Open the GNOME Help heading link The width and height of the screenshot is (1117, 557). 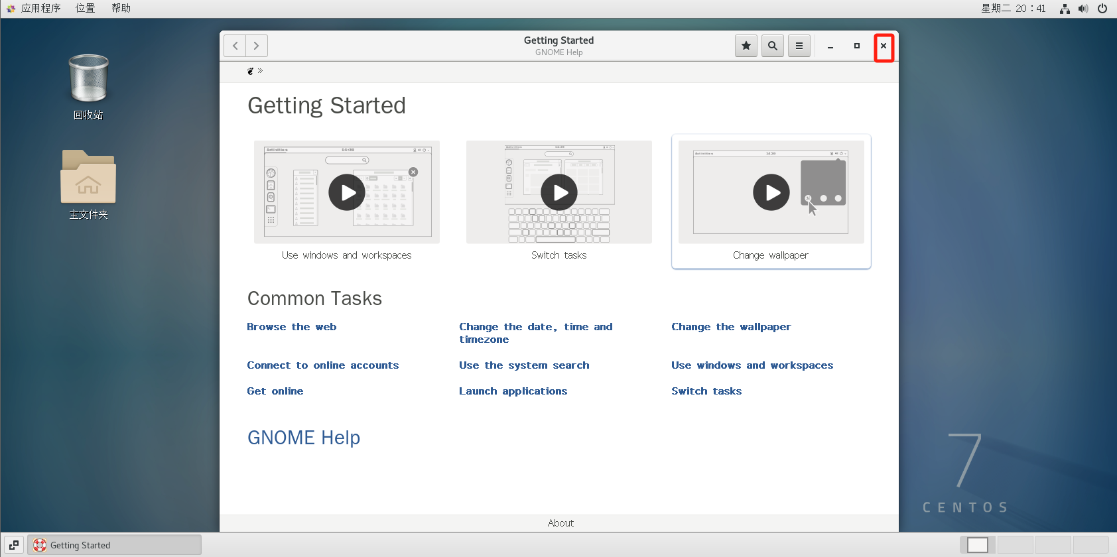coord(304,438)
